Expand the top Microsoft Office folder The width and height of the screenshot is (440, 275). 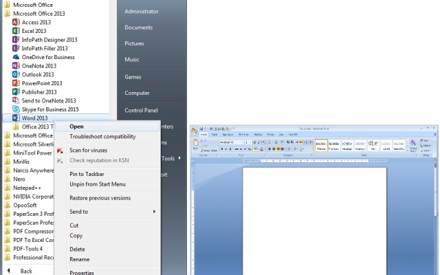[28, 5]
